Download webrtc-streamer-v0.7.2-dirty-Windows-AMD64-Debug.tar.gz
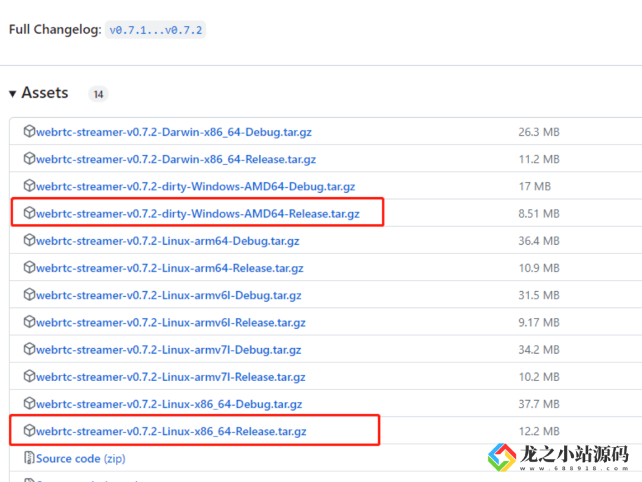This screenshot has width=642, height=482. click(196, 187)
